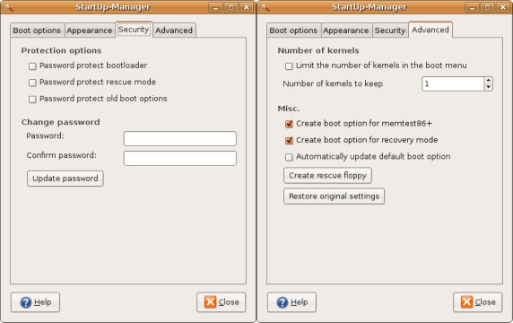Open Help in the left window

[35, 302]
